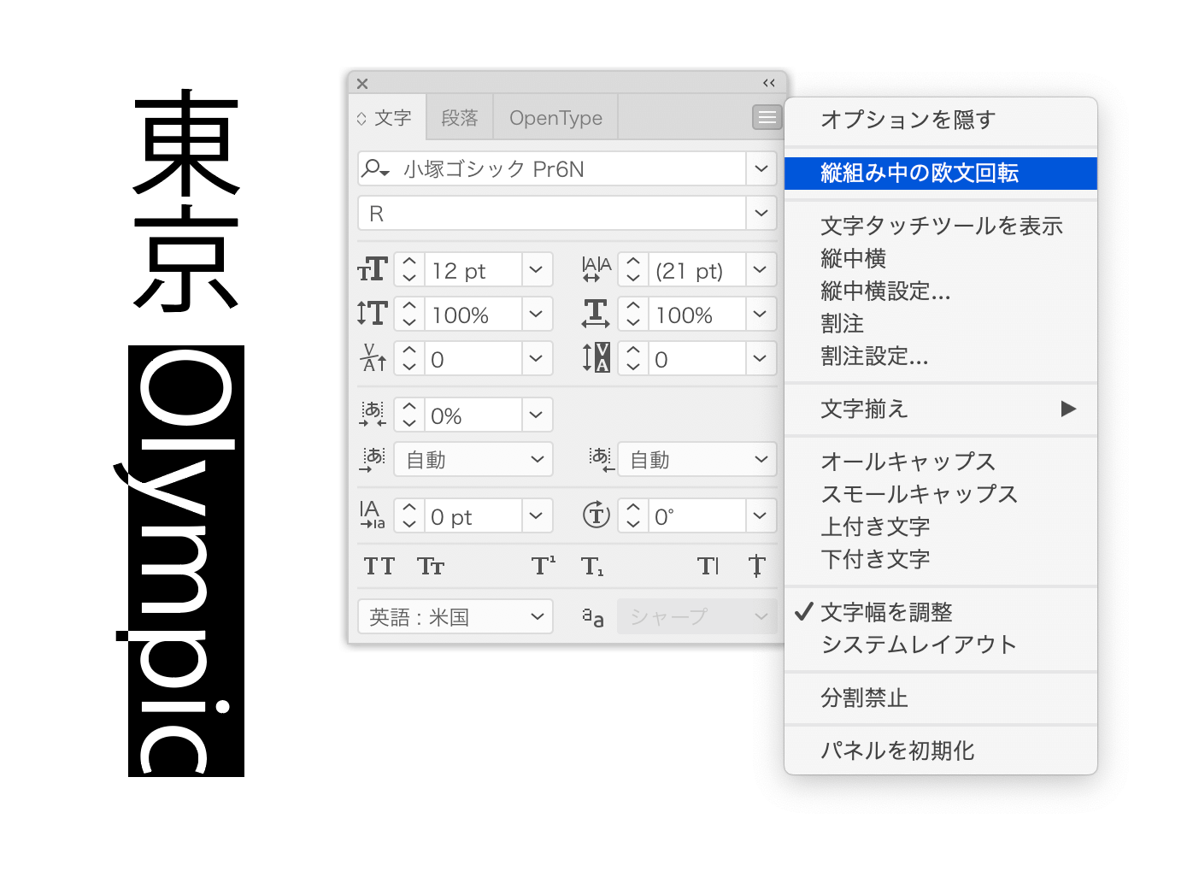Click the kerning icon
1193x889 pixels.
(373, 358)
